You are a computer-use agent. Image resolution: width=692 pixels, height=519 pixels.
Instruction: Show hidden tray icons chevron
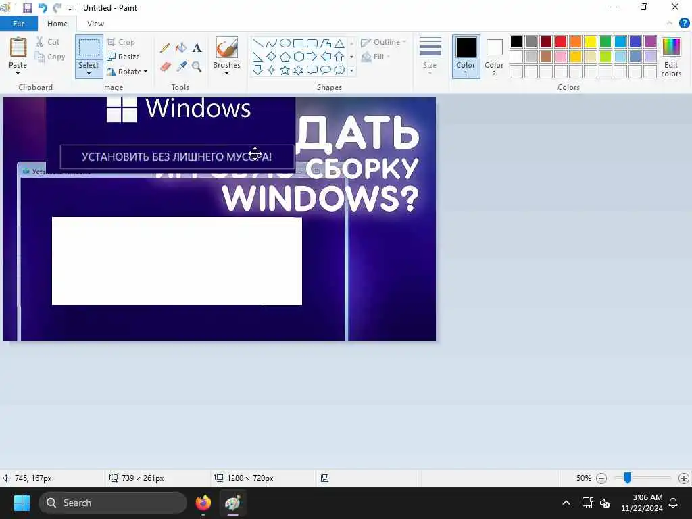point(566,503)
